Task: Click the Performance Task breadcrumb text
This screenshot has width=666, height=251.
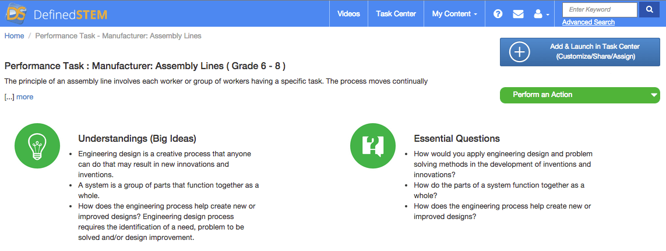Action: pos(118,36)
